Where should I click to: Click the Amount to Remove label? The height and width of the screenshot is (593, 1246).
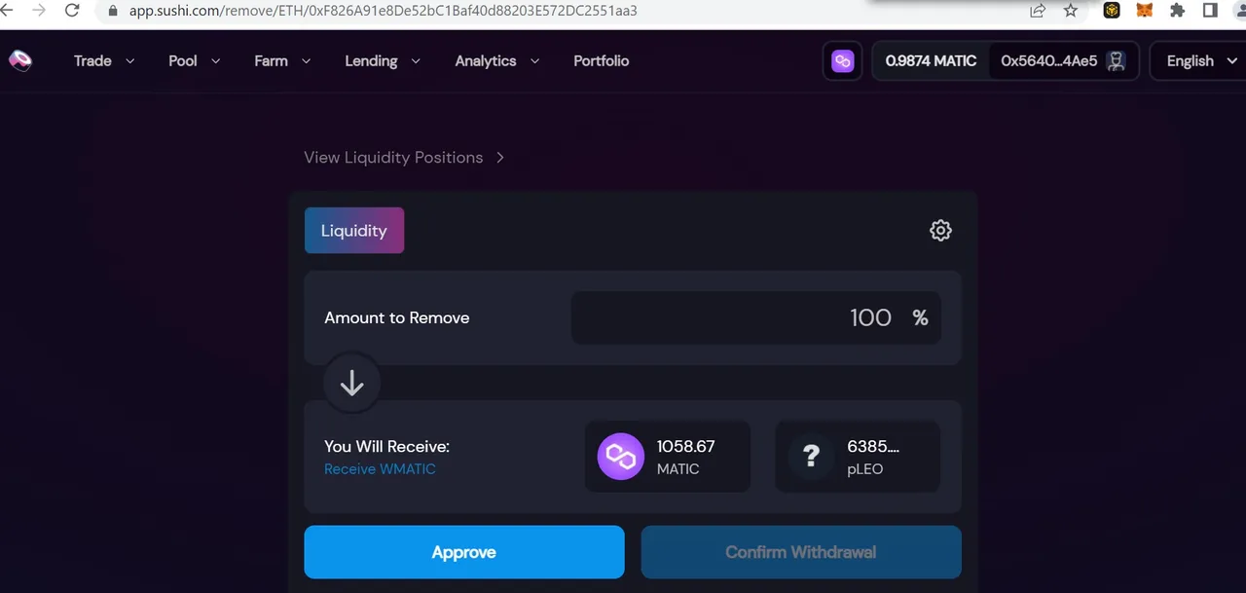tap(397, 317)
